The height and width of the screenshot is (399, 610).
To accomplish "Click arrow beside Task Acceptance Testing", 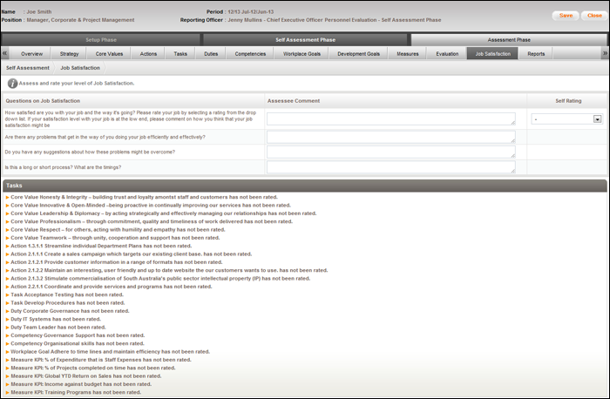I will pos(7,294).
